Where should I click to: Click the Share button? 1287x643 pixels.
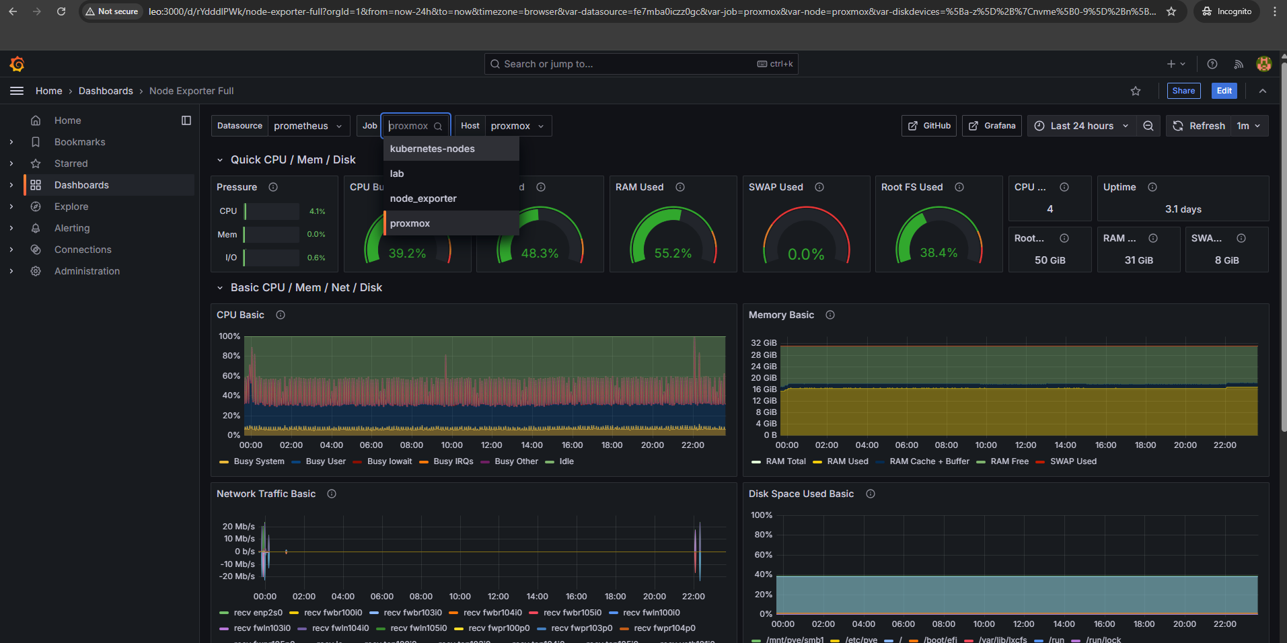(1183, 91)
